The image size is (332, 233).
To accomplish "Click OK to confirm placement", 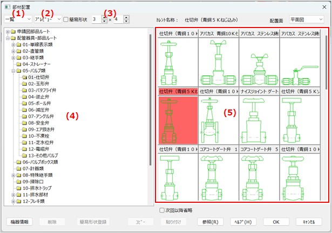I will click(275, 222).
